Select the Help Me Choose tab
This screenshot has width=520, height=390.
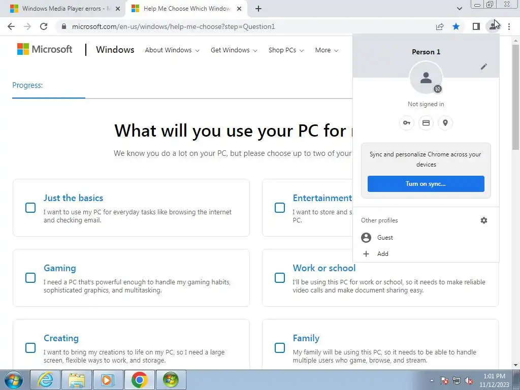tap(186, 9)
